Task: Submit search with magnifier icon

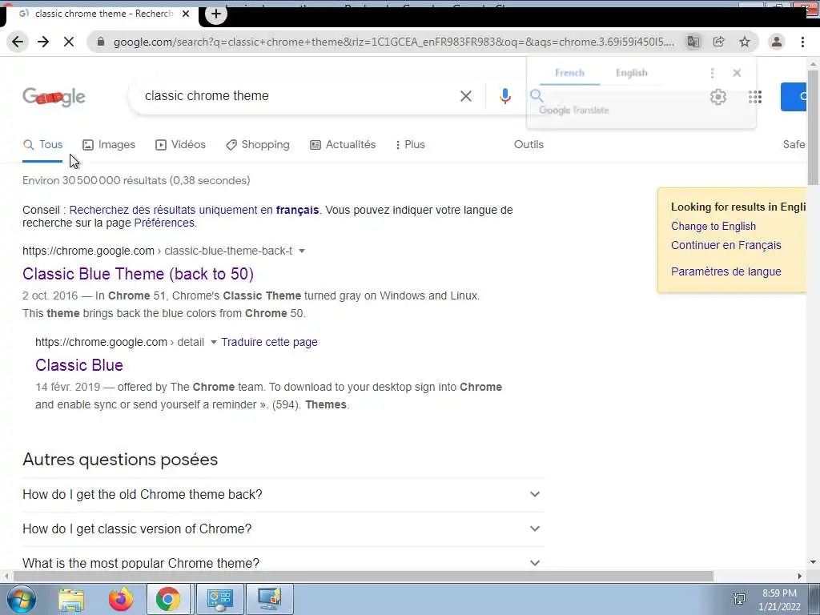Action: click(x=537, y=96)
